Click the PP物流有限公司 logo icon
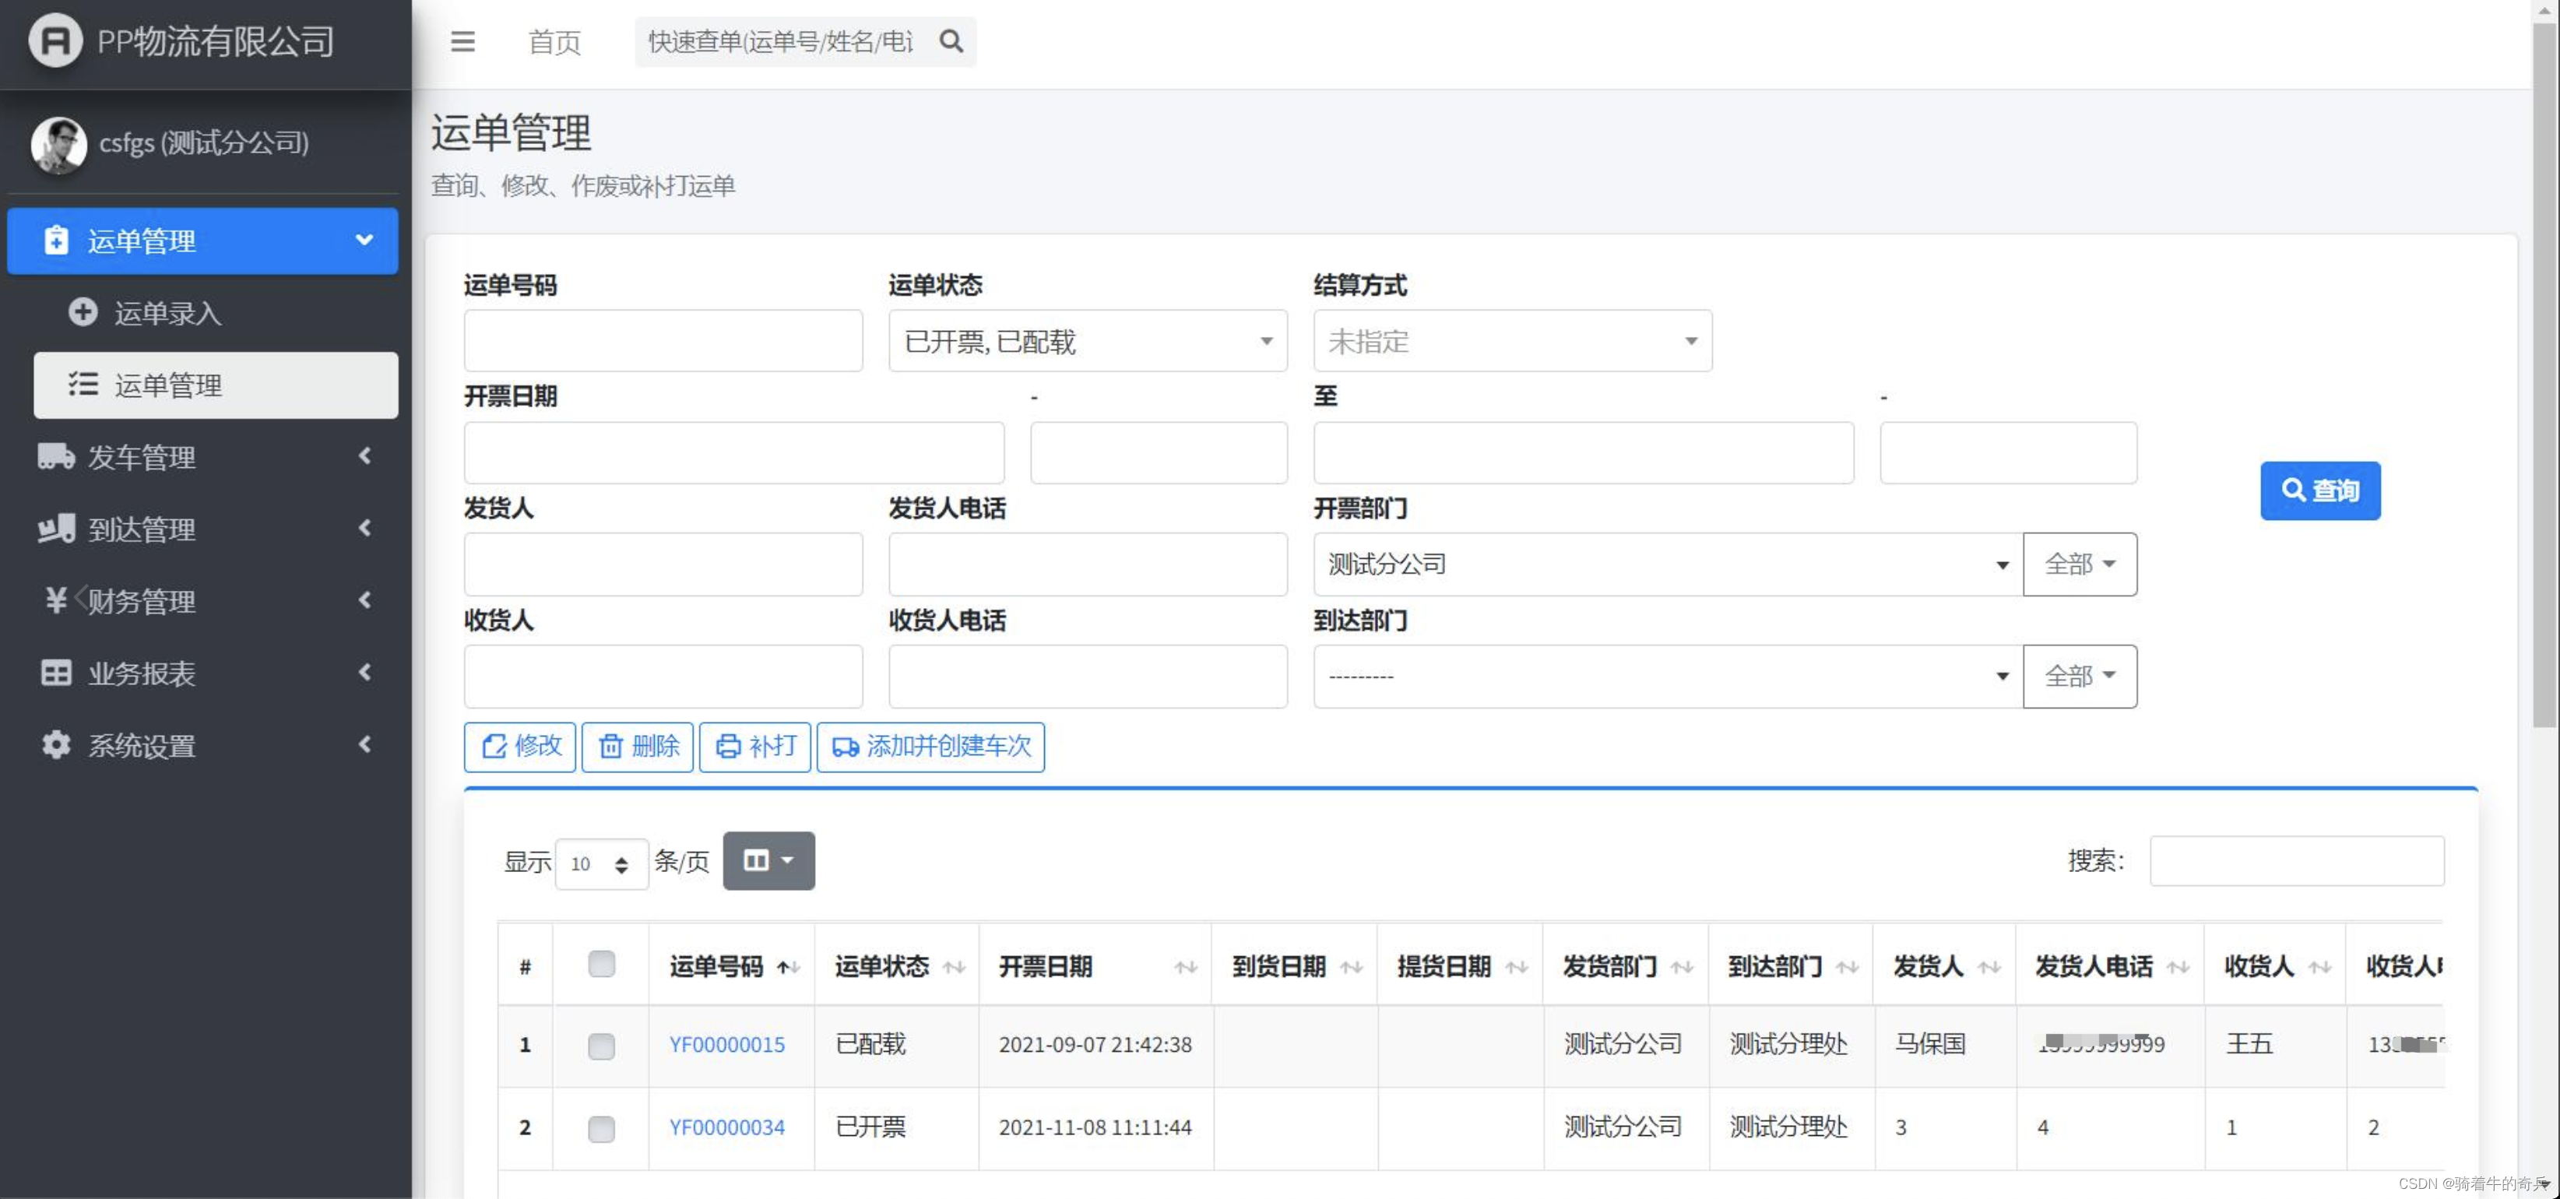 55,40
